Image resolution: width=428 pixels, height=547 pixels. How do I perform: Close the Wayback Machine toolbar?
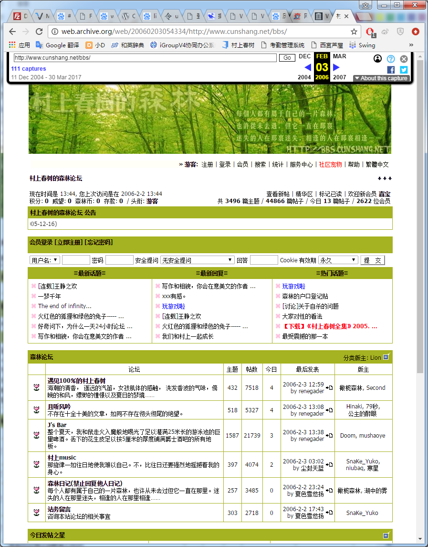404,59
